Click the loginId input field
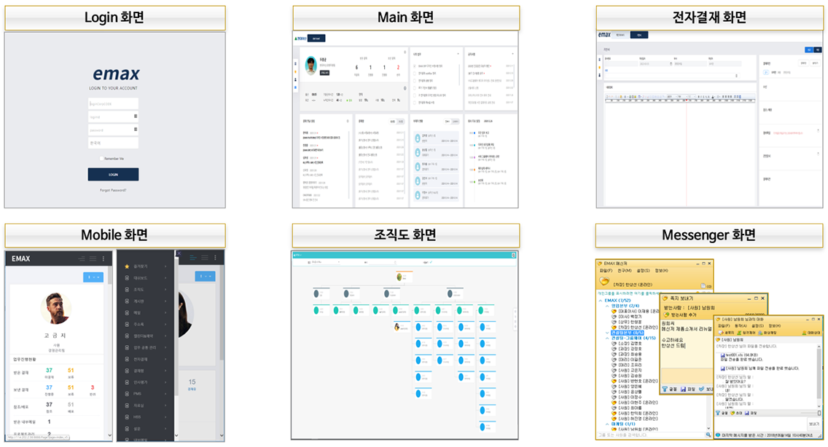Image resolution: width=828 pixels, height=447 pixels. click(113, 116)
